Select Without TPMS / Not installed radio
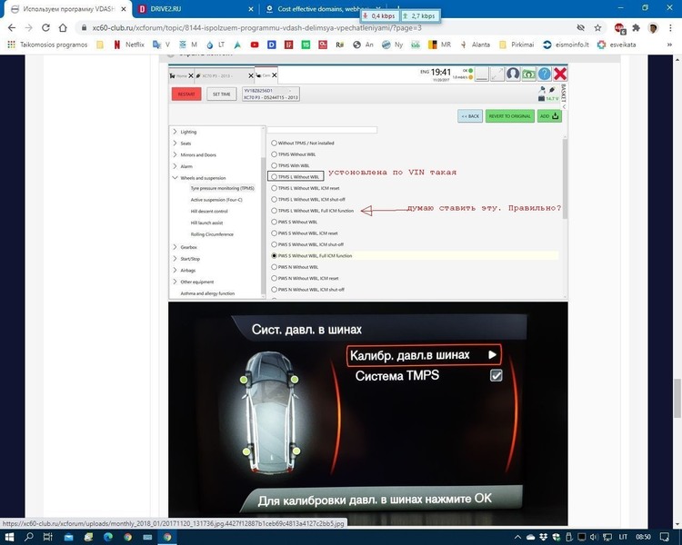The height and width of the screenshot is (545, 682). 274,143
